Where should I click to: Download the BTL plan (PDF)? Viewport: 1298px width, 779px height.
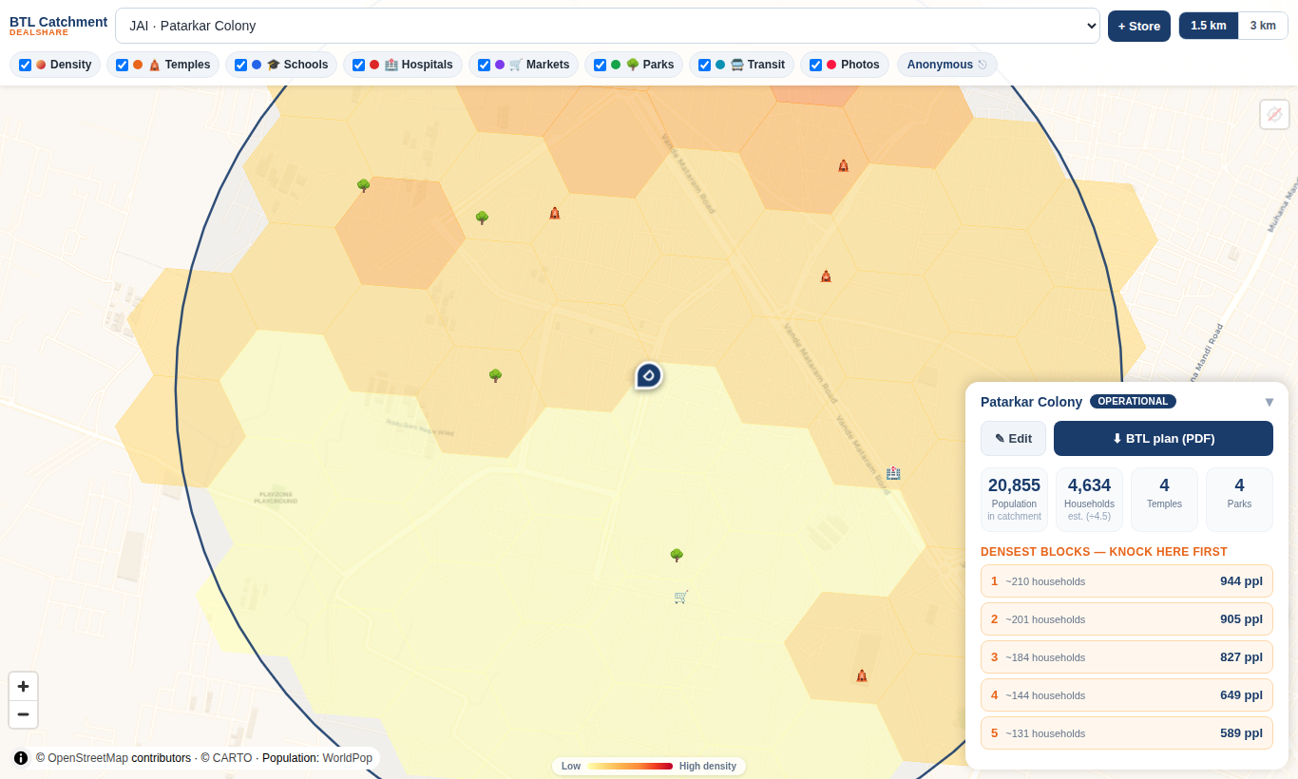point(1163,439)
